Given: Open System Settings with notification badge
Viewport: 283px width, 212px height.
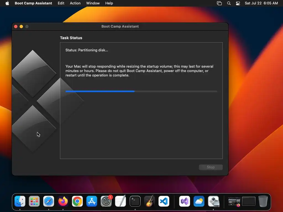Looking at the screenshot, I should (106, 201).
